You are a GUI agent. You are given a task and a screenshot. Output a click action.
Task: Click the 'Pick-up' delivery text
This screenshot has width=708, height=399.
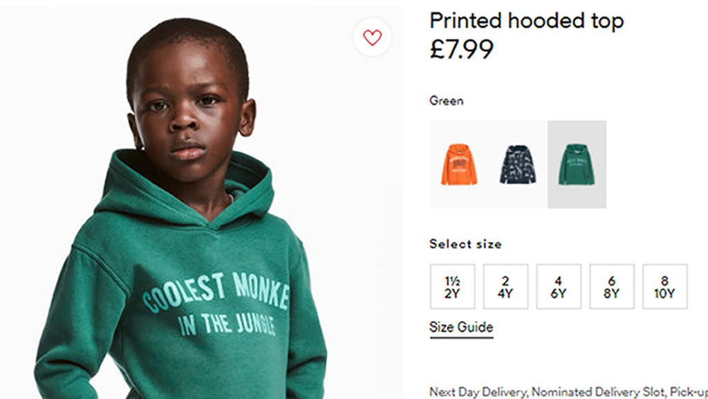tap(688, 392)
